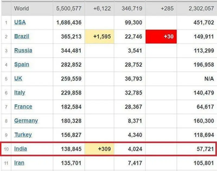This screenshot has height=171, width=217.
Task: Open the Russia country link
Action: point(23,50)
